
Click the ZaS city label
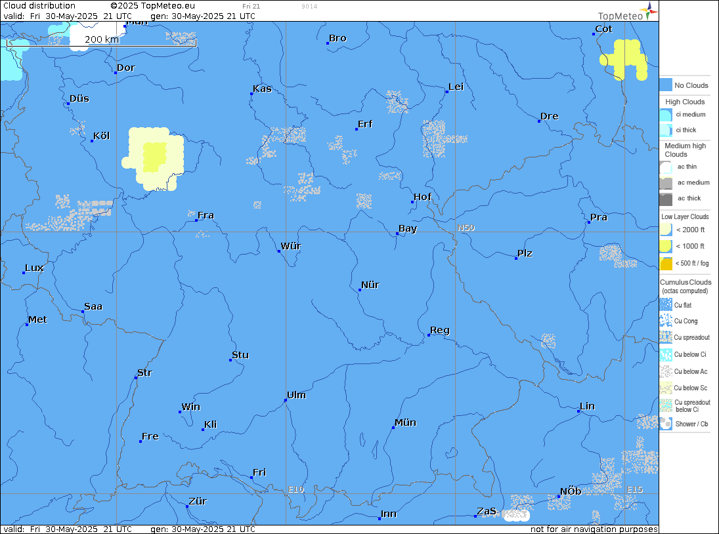487,511
